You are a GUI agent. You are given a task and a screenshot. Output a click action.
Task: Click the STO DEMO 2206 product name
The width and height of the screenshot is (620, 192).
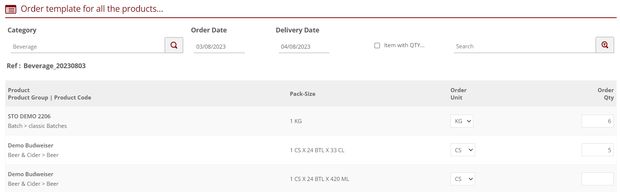click(x=29, y=116)
